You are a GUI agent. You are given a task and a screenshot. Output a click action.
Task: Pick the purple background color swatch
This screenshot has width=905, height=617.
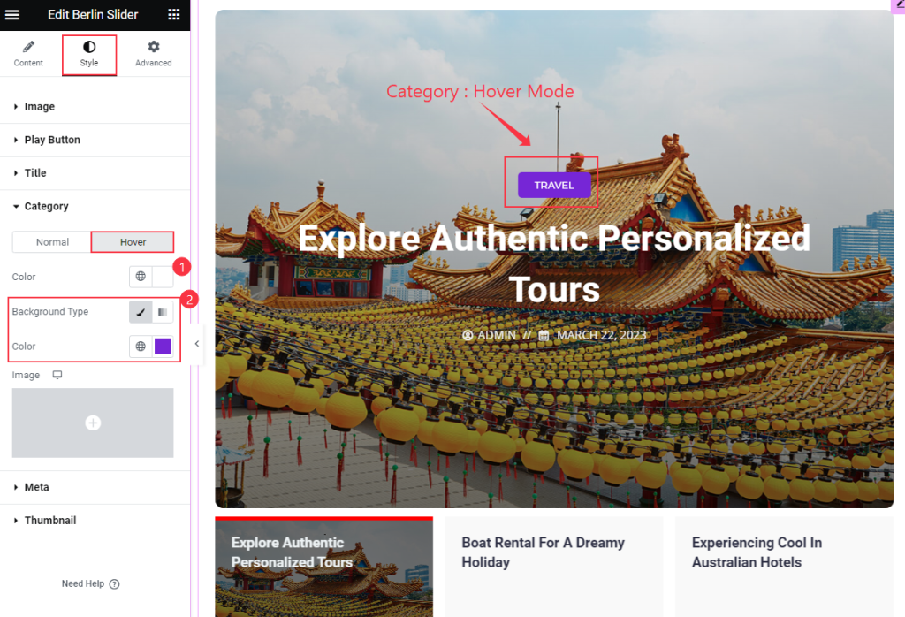click(163, 347)
